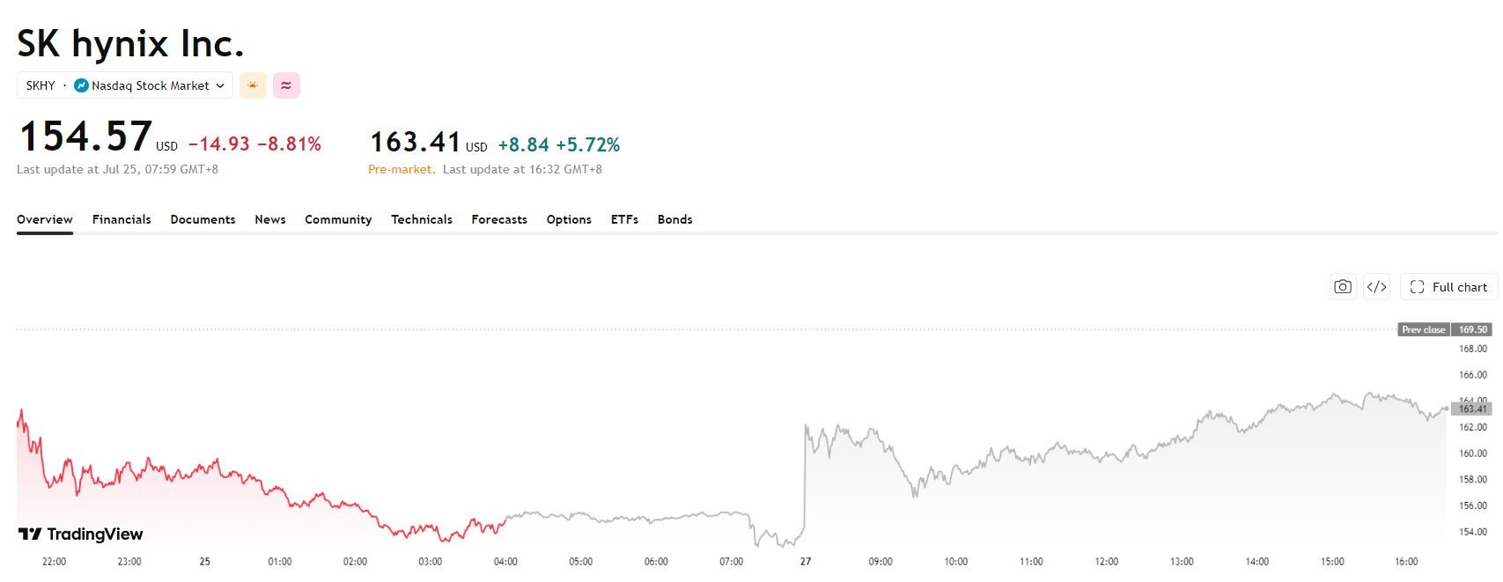The height and width of the screenshot is (582, 1503).
Task: Click the TradingView logo on chart
Action: pyautogui.click(x=80, y=534)
